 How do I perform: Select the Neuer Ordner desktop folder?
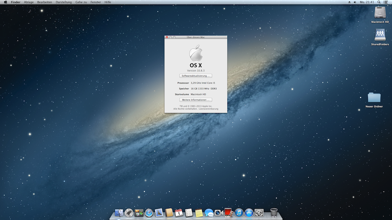[374, 98]
